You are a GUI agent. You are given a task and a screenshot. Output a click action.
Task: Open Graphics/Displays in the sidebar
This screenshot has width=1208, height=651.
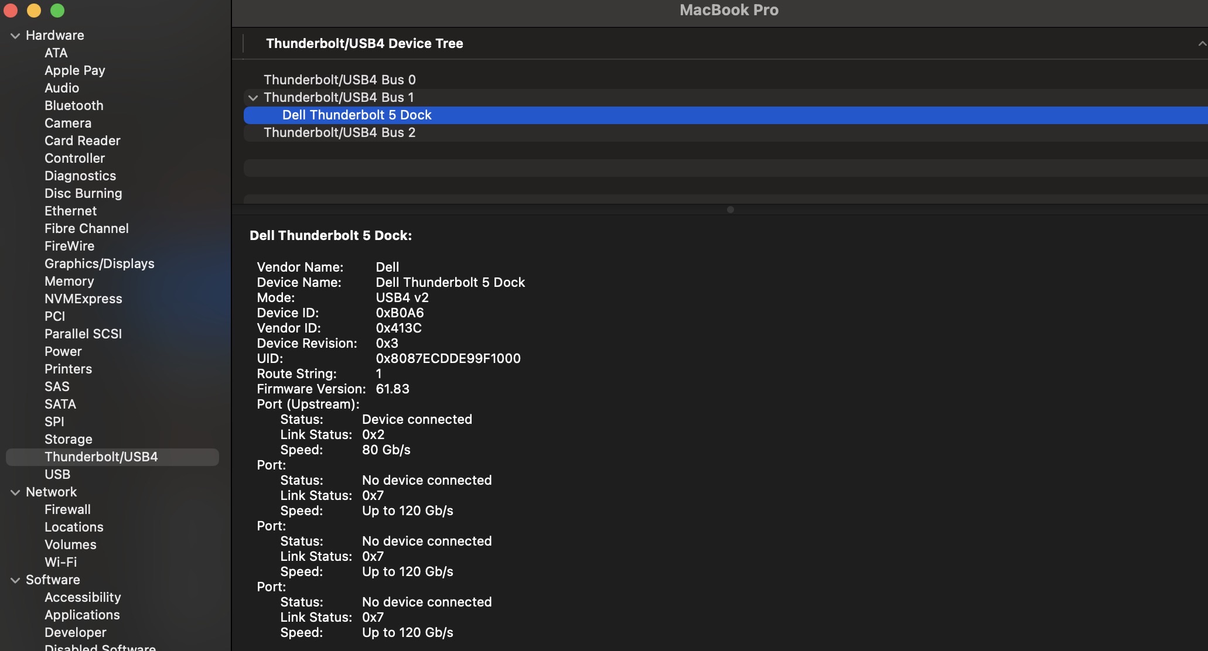[99, 263]
